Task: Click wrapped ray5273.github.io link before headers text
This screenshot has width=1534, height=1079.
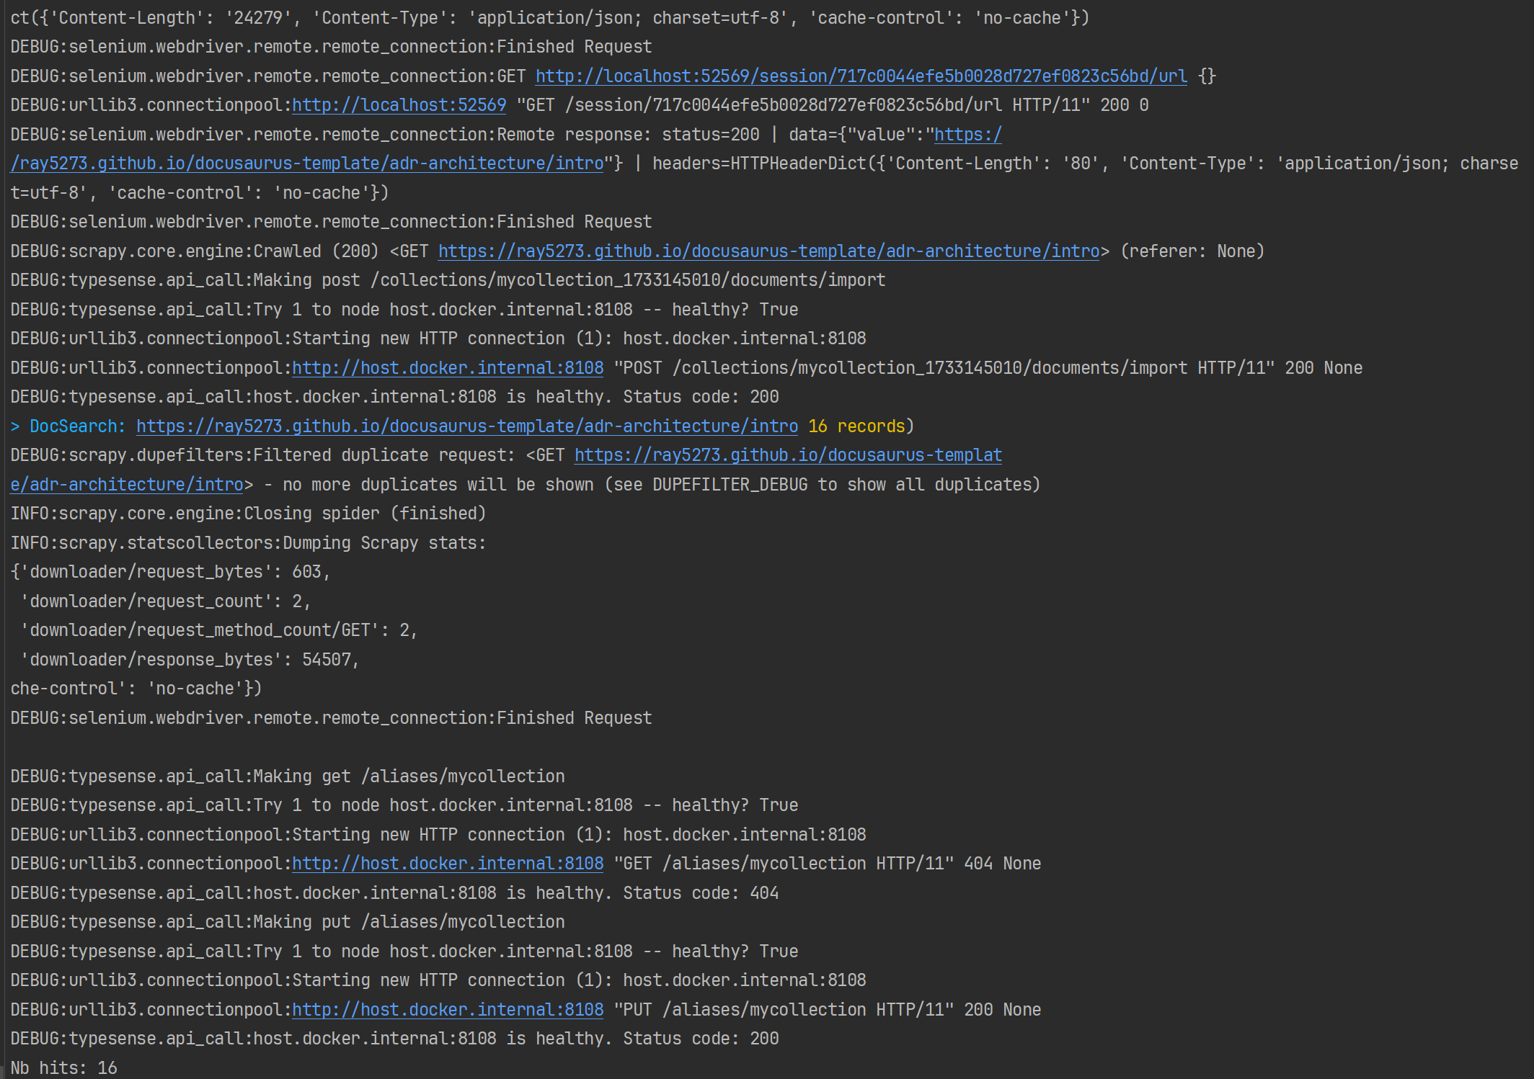Action: pos(307,164)
